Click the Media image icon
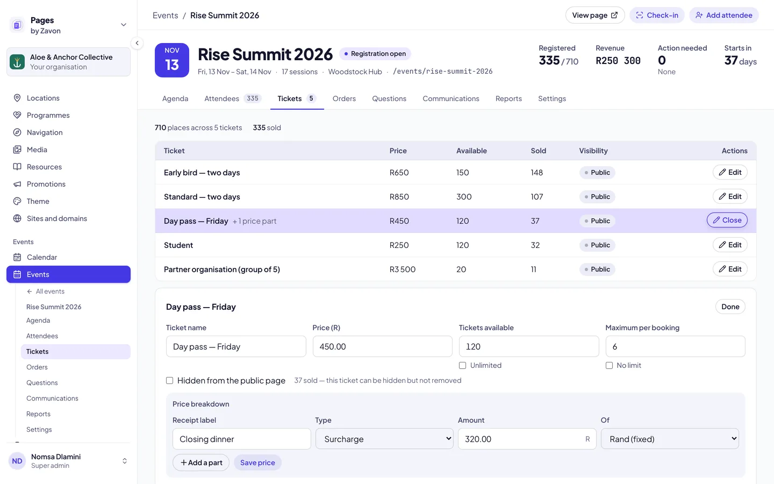Image resolution: width=774 pixels, height=484 pixels. click(17, 150)
